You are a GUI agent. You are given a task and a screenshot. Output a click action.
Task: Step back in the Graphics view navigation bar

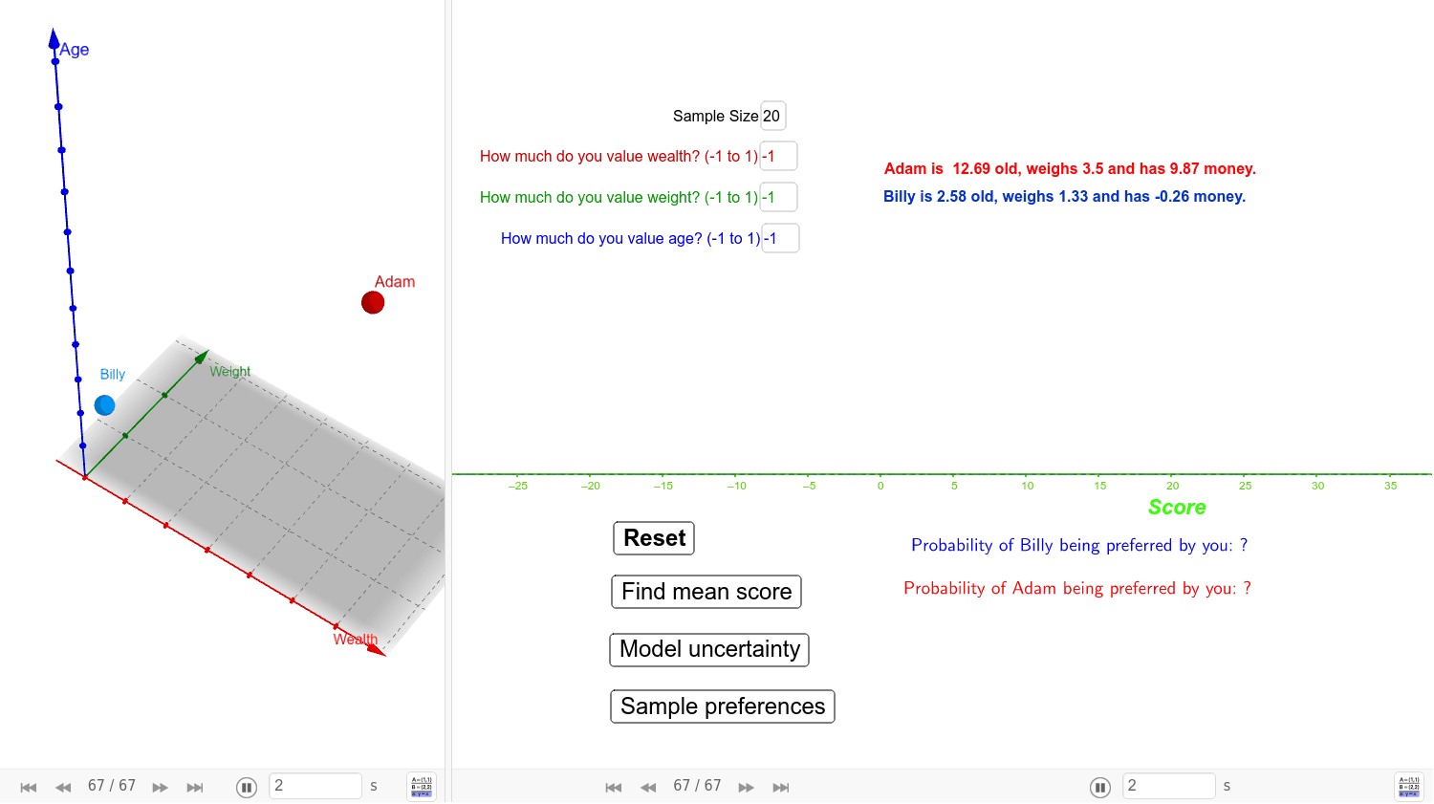click(648, 787)
